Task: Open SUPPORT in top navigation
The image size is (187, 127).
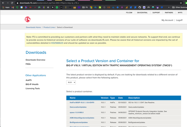Action: click(156, 12)
